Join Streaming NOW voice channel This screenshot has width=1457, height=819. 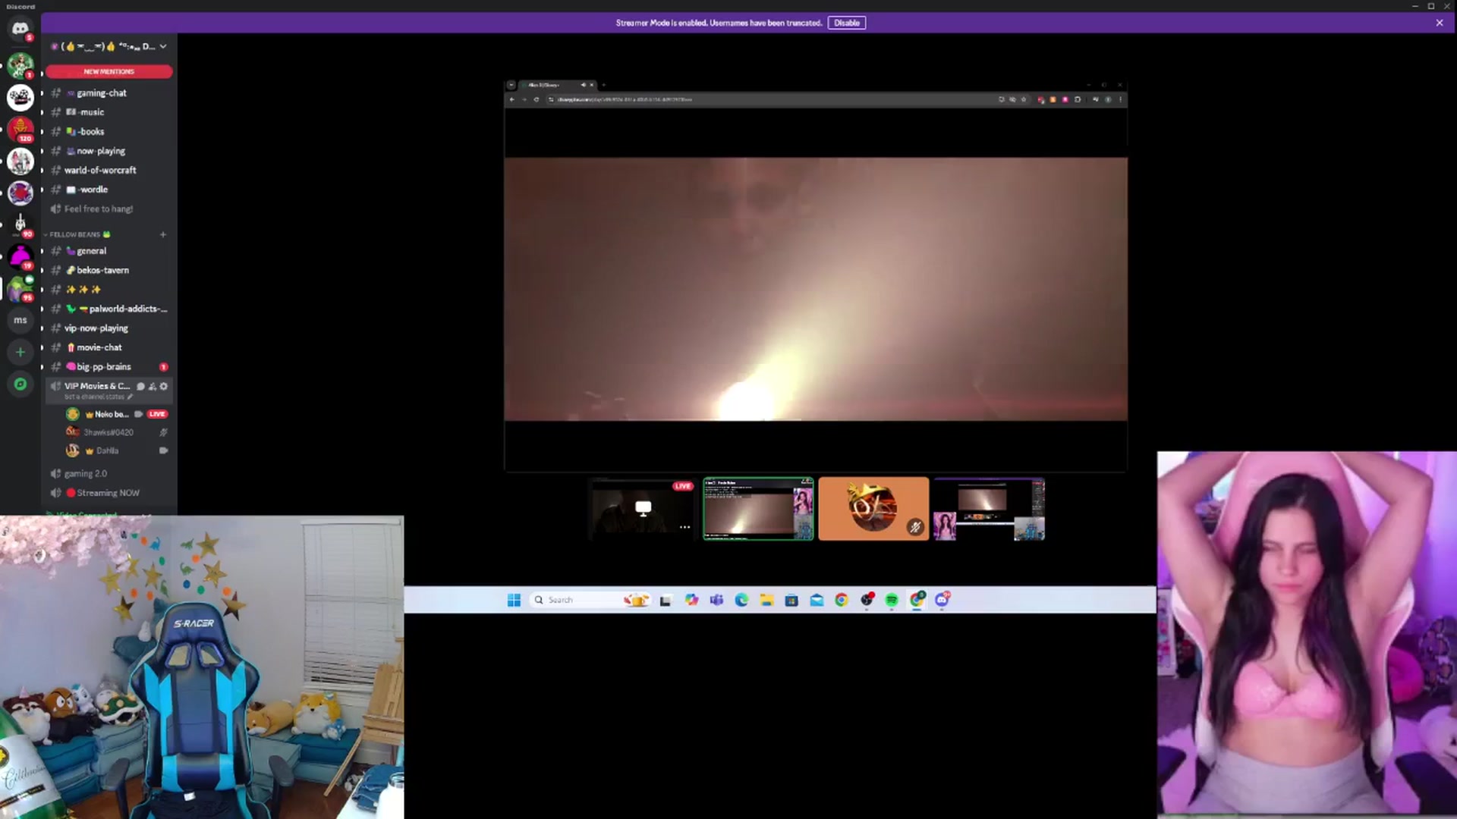click(109, 493)
